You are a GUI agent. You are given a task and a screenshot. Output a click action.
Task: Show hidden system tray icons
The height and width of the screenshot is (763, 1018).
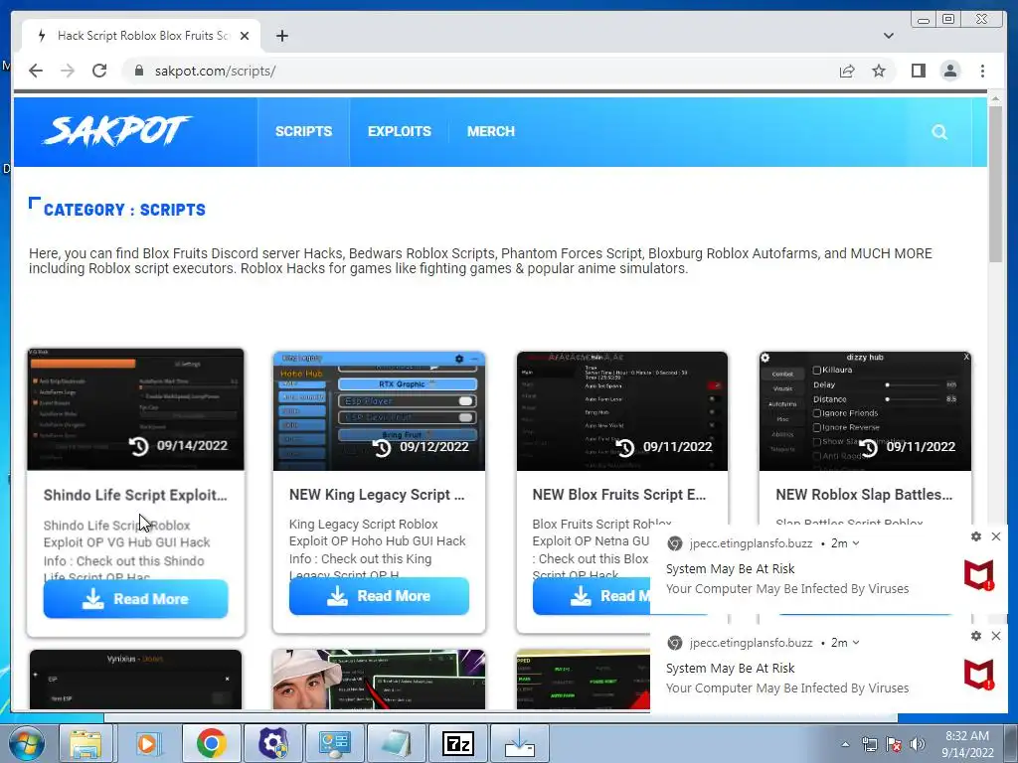[845, 744]
